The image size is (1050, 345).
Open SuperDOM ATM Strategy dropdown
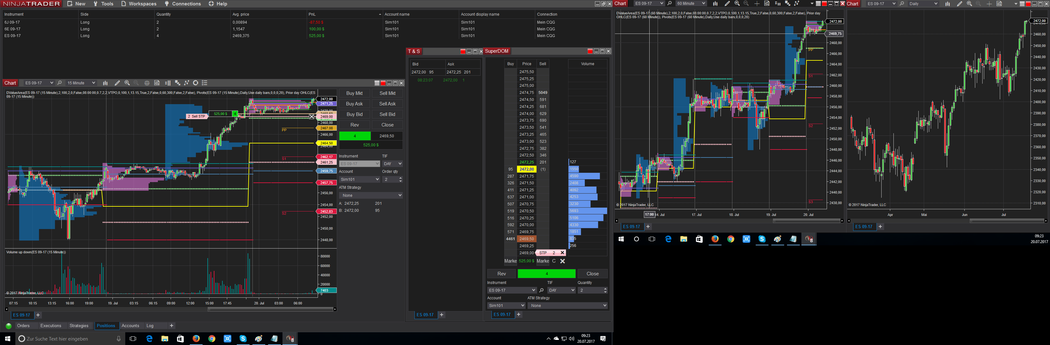(567, 305)
